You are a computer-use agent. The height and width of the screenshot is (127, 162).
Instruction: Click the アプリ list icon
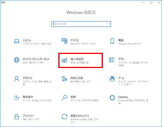tap(112, 60)
